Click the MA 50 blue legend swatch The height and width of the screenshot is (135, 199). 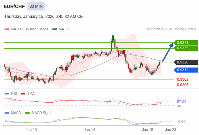[x=55, y=29]
